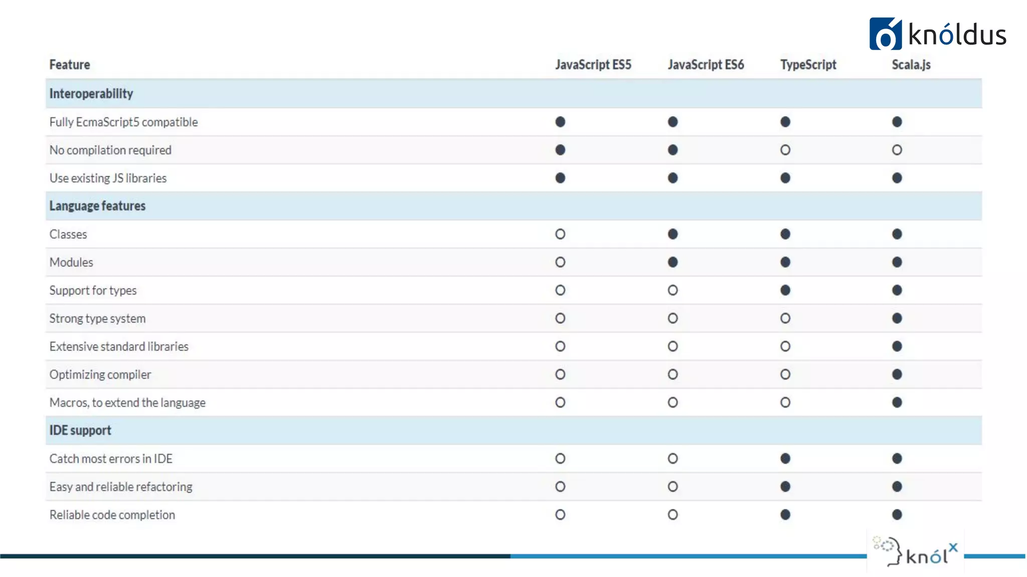Click empty circle for TypeScript No compilation required
This screenshot has width=1027, height=577.
pyautogui.click(x=785, y=150)
